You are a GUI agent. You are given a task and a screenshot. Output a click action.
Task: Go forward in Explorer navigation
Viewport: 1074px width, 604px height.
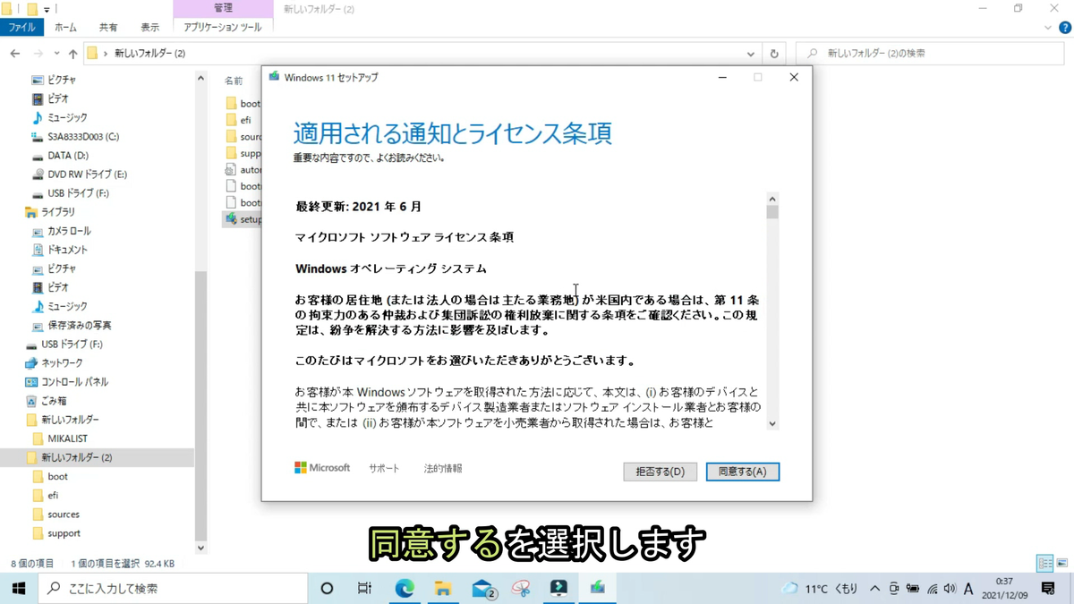tap(38, 54)
